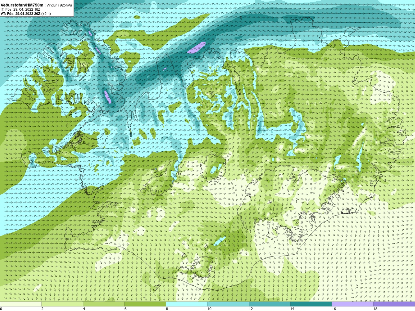Click legend tick label '14'
Viewport: 415px width, 311px height.
click(x=292, y=309)
